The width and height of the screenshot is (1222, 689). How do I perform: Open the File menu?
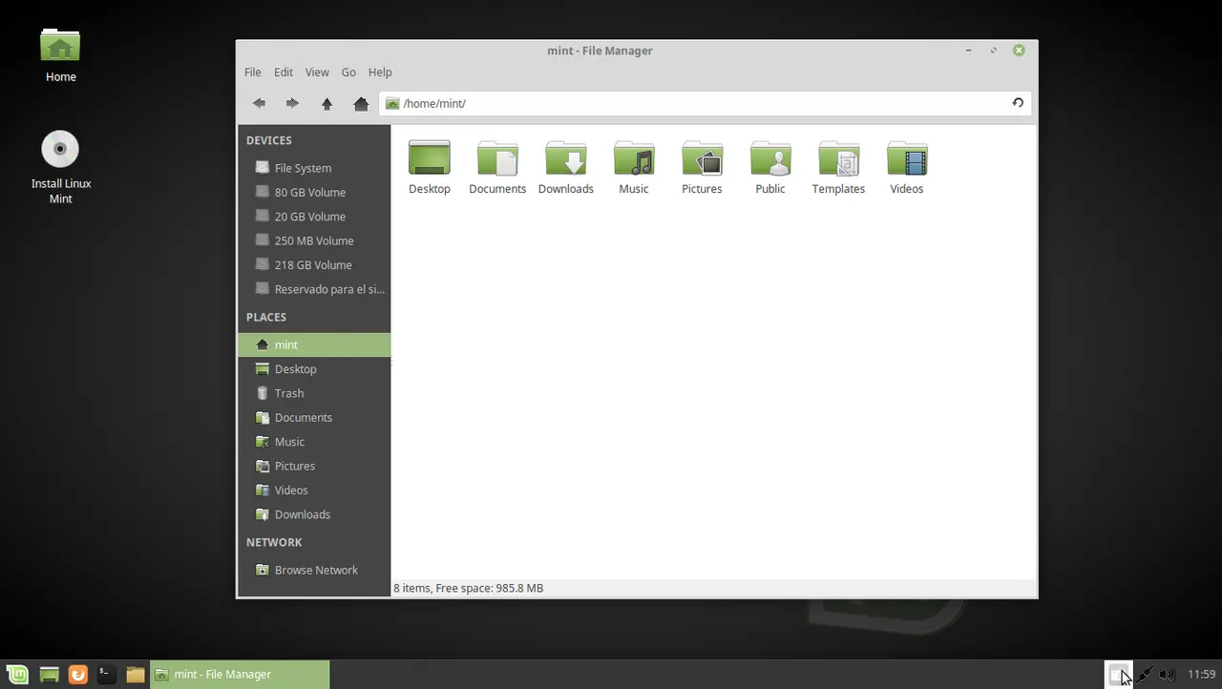pyautogui.click(x=253, y=73)
